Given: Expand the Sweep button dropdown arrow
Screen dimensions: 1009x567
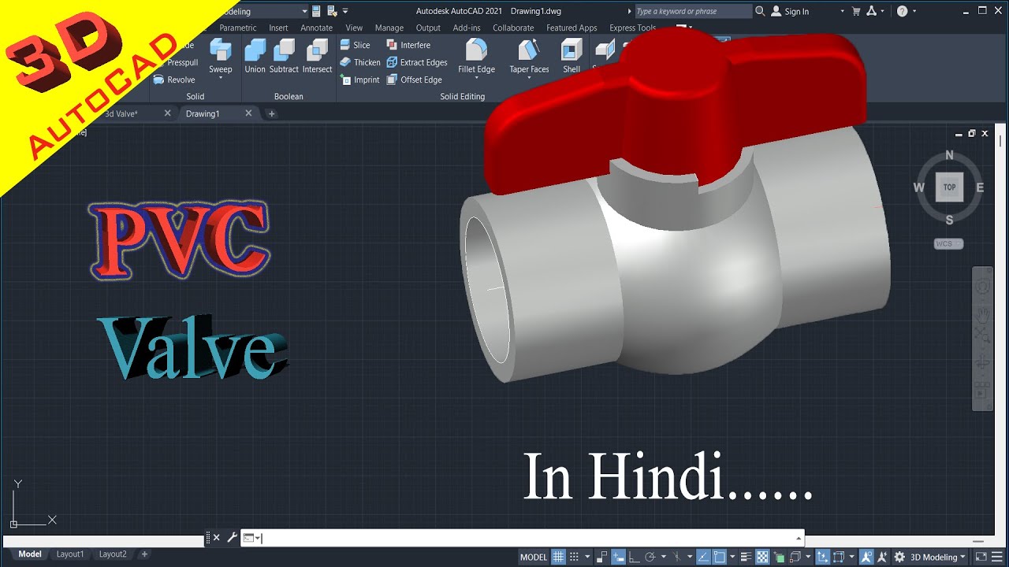Looking at the screenshot, I should 220,78.
